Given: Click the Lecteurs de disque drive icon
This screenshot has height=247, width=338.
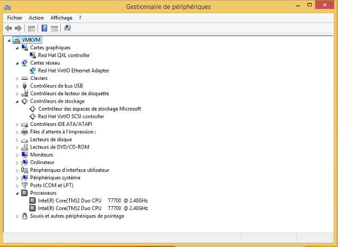Looking at the screenshot, I should pos(25,140).
